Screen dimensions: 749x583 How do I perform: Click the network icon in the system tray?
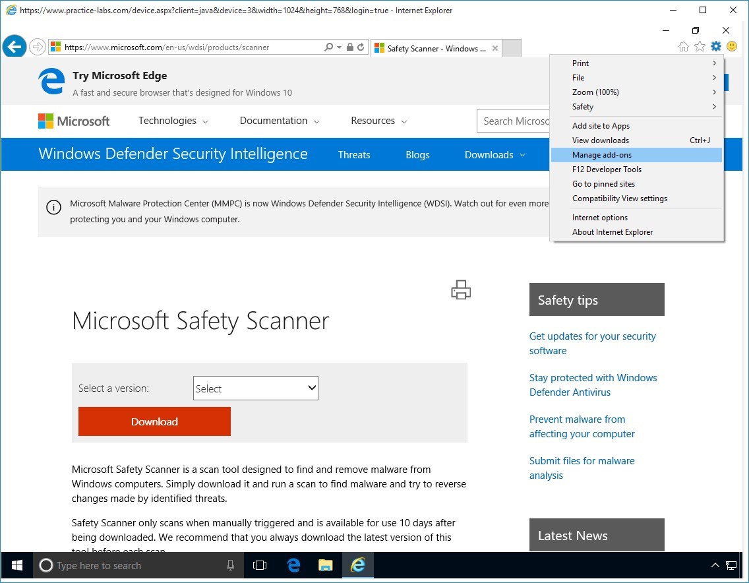(x=731, y=566)
